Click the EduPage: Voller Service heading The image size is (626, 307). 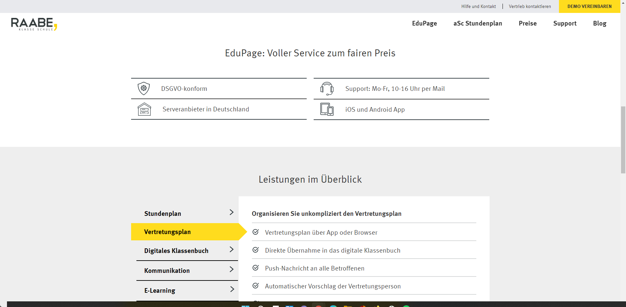[x=310, y=53]
